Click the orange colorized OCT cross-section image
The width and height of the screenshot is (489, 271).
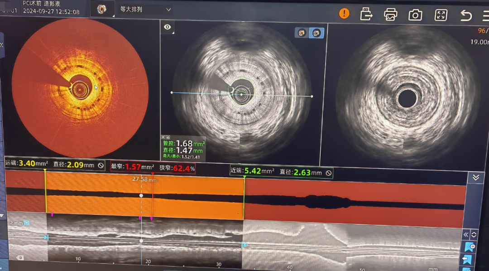coord(80,88)
